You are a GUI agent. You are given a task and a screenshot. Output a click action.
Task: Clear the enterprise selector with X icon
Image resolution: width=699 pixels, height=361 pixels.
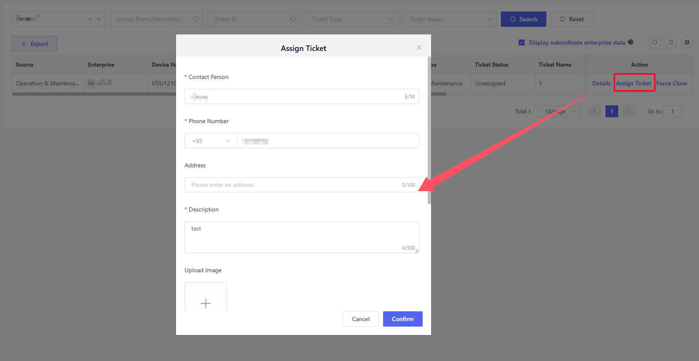pos(90,19)
